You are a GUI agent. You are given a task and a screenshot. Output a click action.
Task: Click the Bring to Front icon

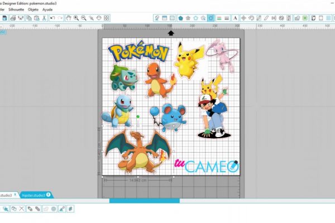[x=30, y=209]
